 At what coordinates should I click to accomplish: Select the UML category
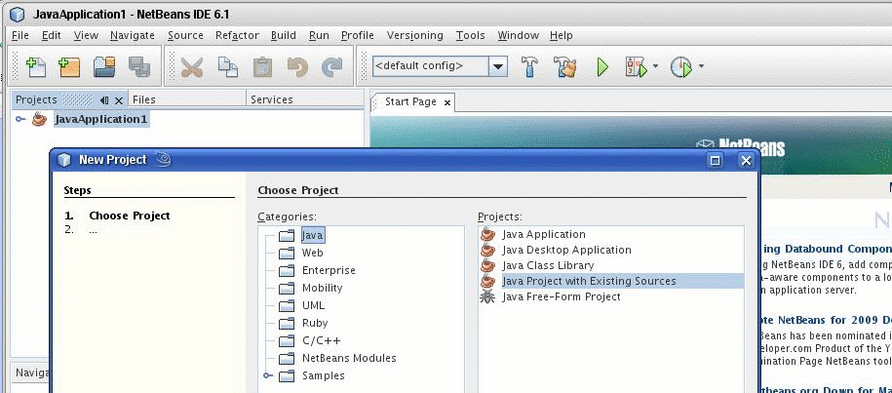coord(314,305)
